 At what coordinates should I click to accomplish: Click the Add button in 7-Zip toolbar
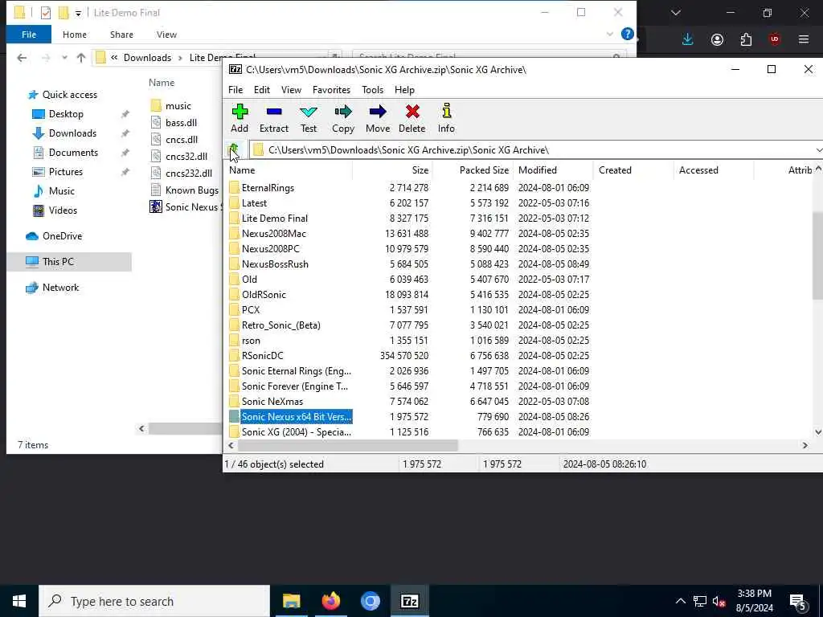[240, 118]
